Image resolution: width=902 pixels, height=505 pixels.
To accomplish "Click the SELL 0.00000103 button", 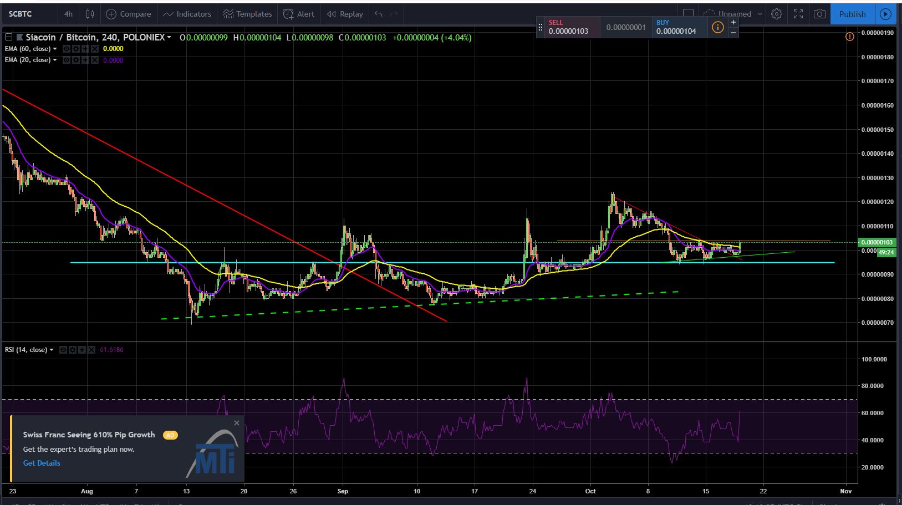I will [x=572, y=27].
